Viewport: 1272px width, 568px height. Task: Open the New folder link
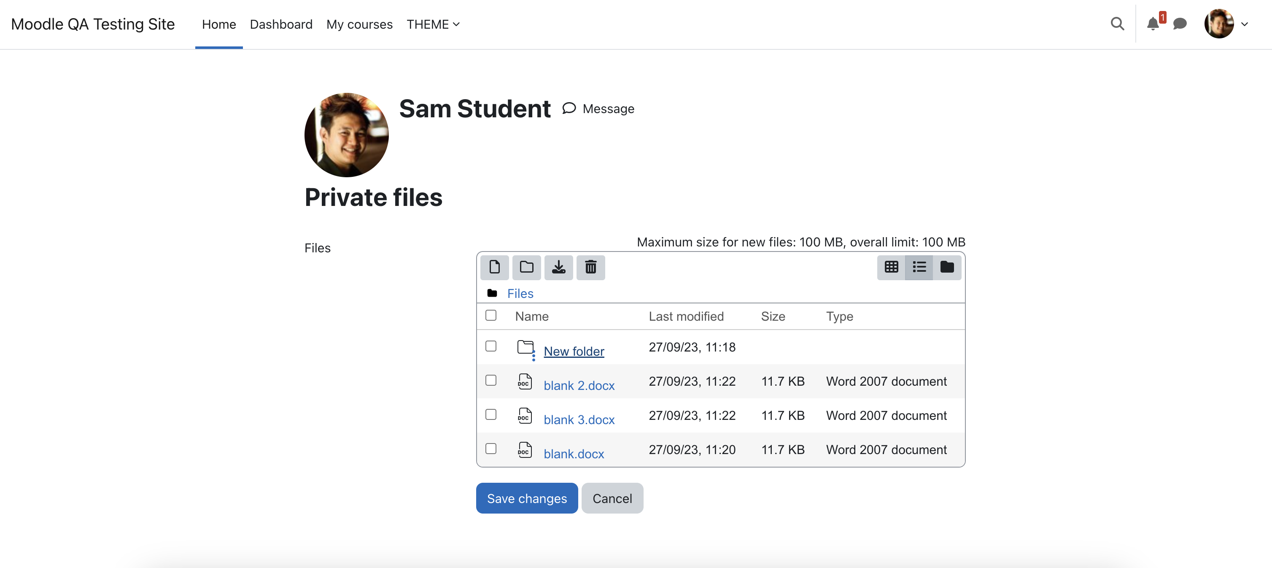tap(574, 351)
